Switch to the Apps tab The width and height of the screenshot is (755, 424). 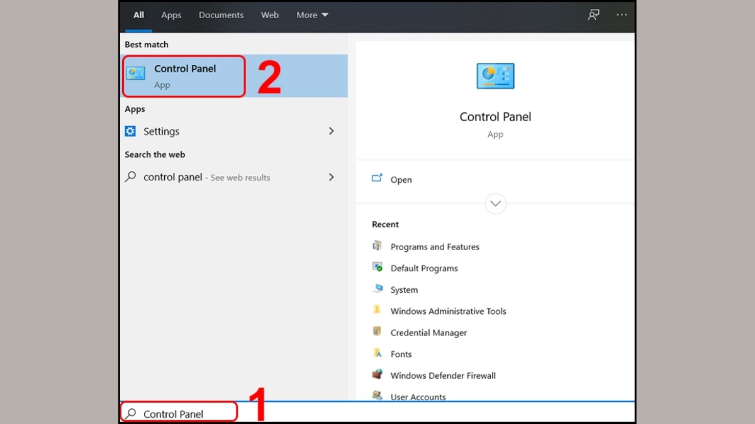(171, 15)
